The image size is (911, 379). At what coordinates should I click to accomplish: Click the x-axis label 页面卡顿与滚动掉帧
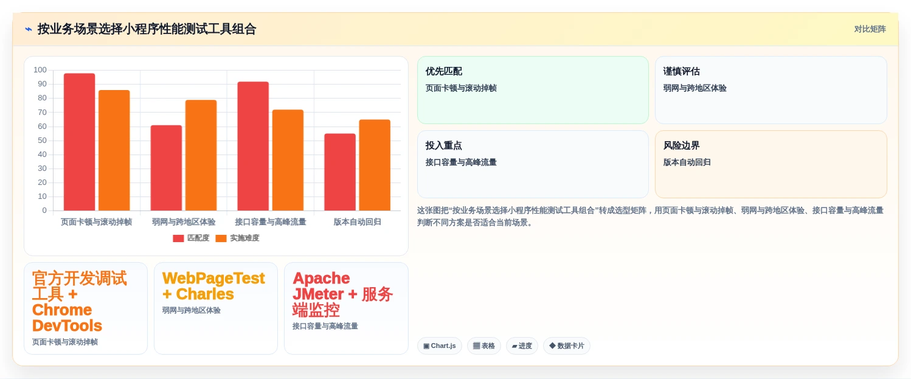click(96, 222)
